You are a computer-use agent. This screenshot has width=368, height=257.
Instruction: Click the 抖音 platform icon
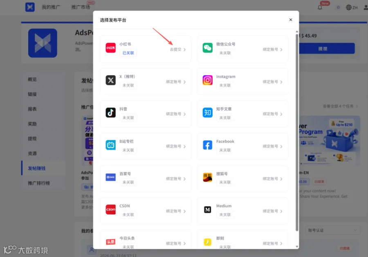(x=110, y=113)
